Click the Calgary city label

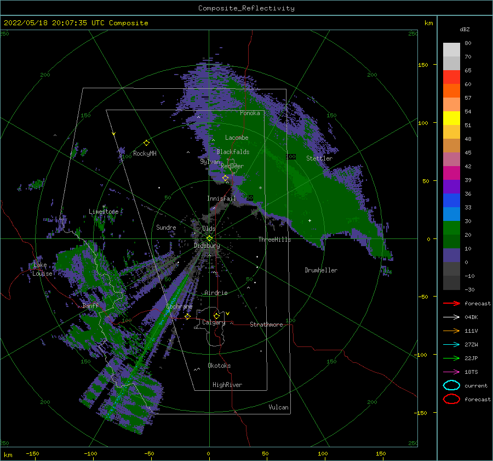pos(214,322)
